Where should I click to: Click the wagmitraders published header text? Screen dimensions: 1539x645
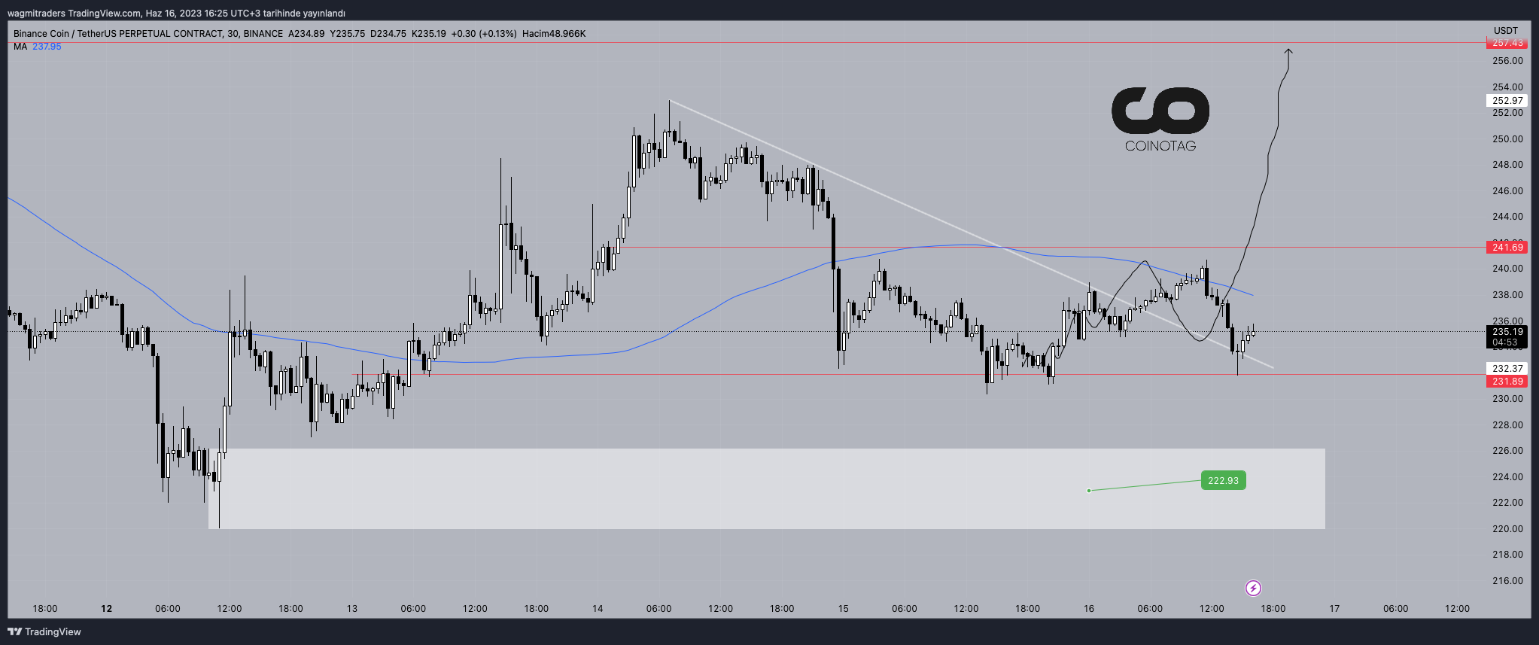pyautogui.click(x=176, y=14)
